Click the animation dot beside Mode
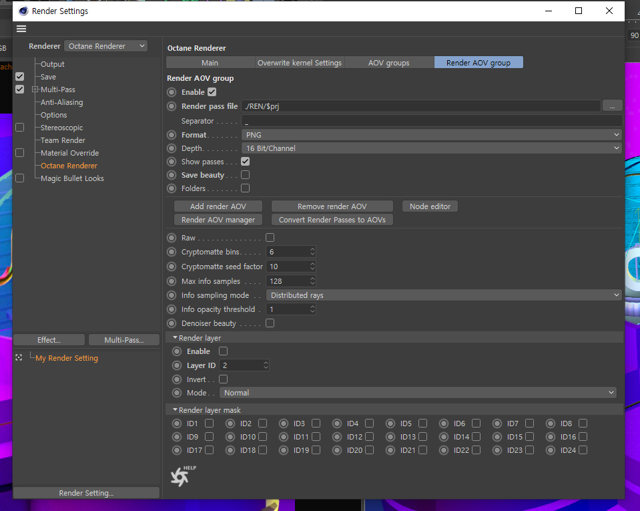The image size is (640, 511). 177,393
